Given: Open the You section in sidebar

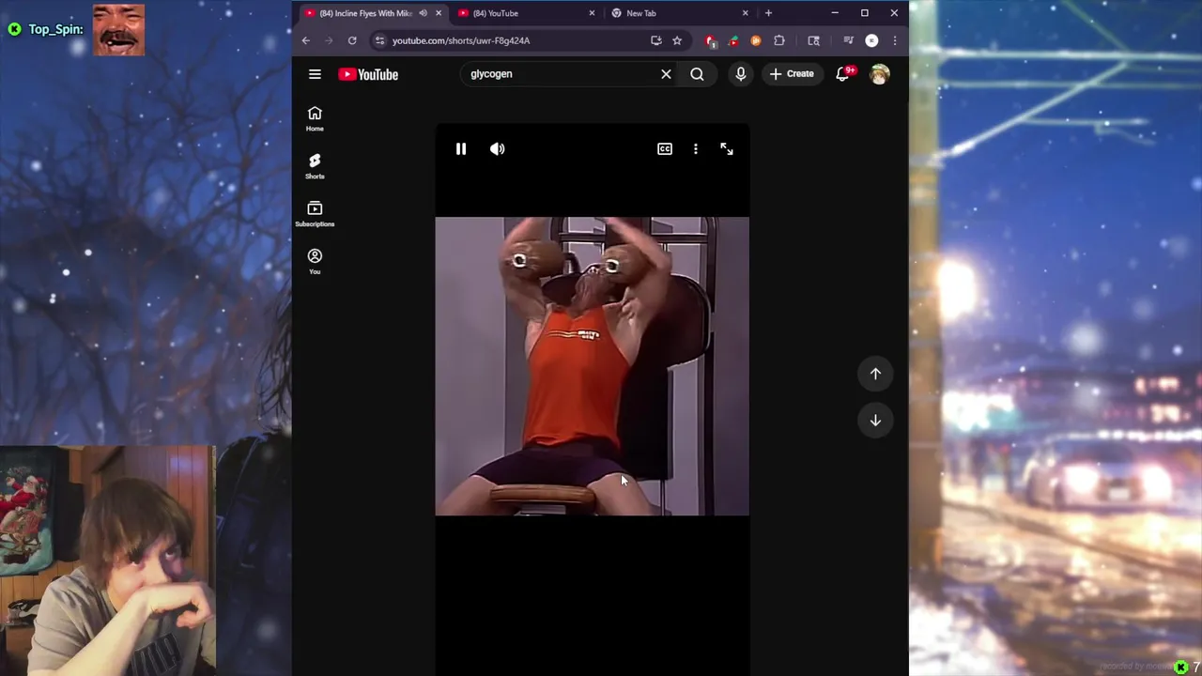Looking at the screenshot, I should point(315,262).
